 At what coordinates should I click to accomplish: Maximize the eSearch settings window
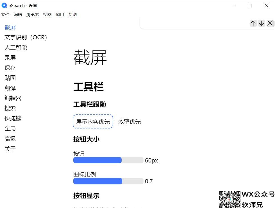(250, 5)
